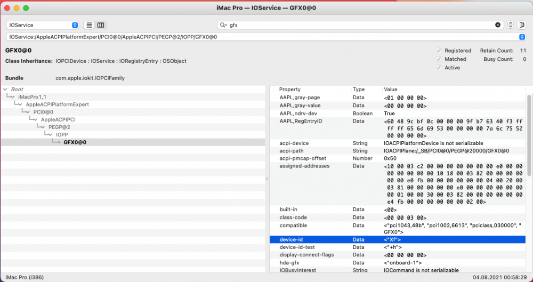Click the value 0x50

390,158
